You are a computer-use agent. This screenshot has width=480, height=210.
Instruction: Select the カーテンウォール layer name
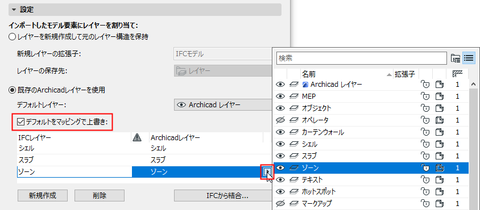323,132
